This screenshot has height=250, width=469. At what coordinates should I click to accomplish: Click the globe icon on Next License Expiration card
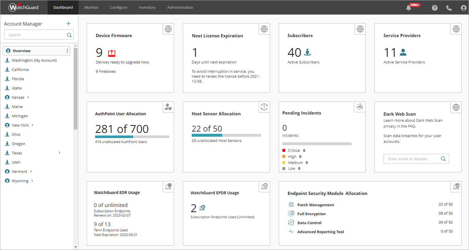[264, 29]
